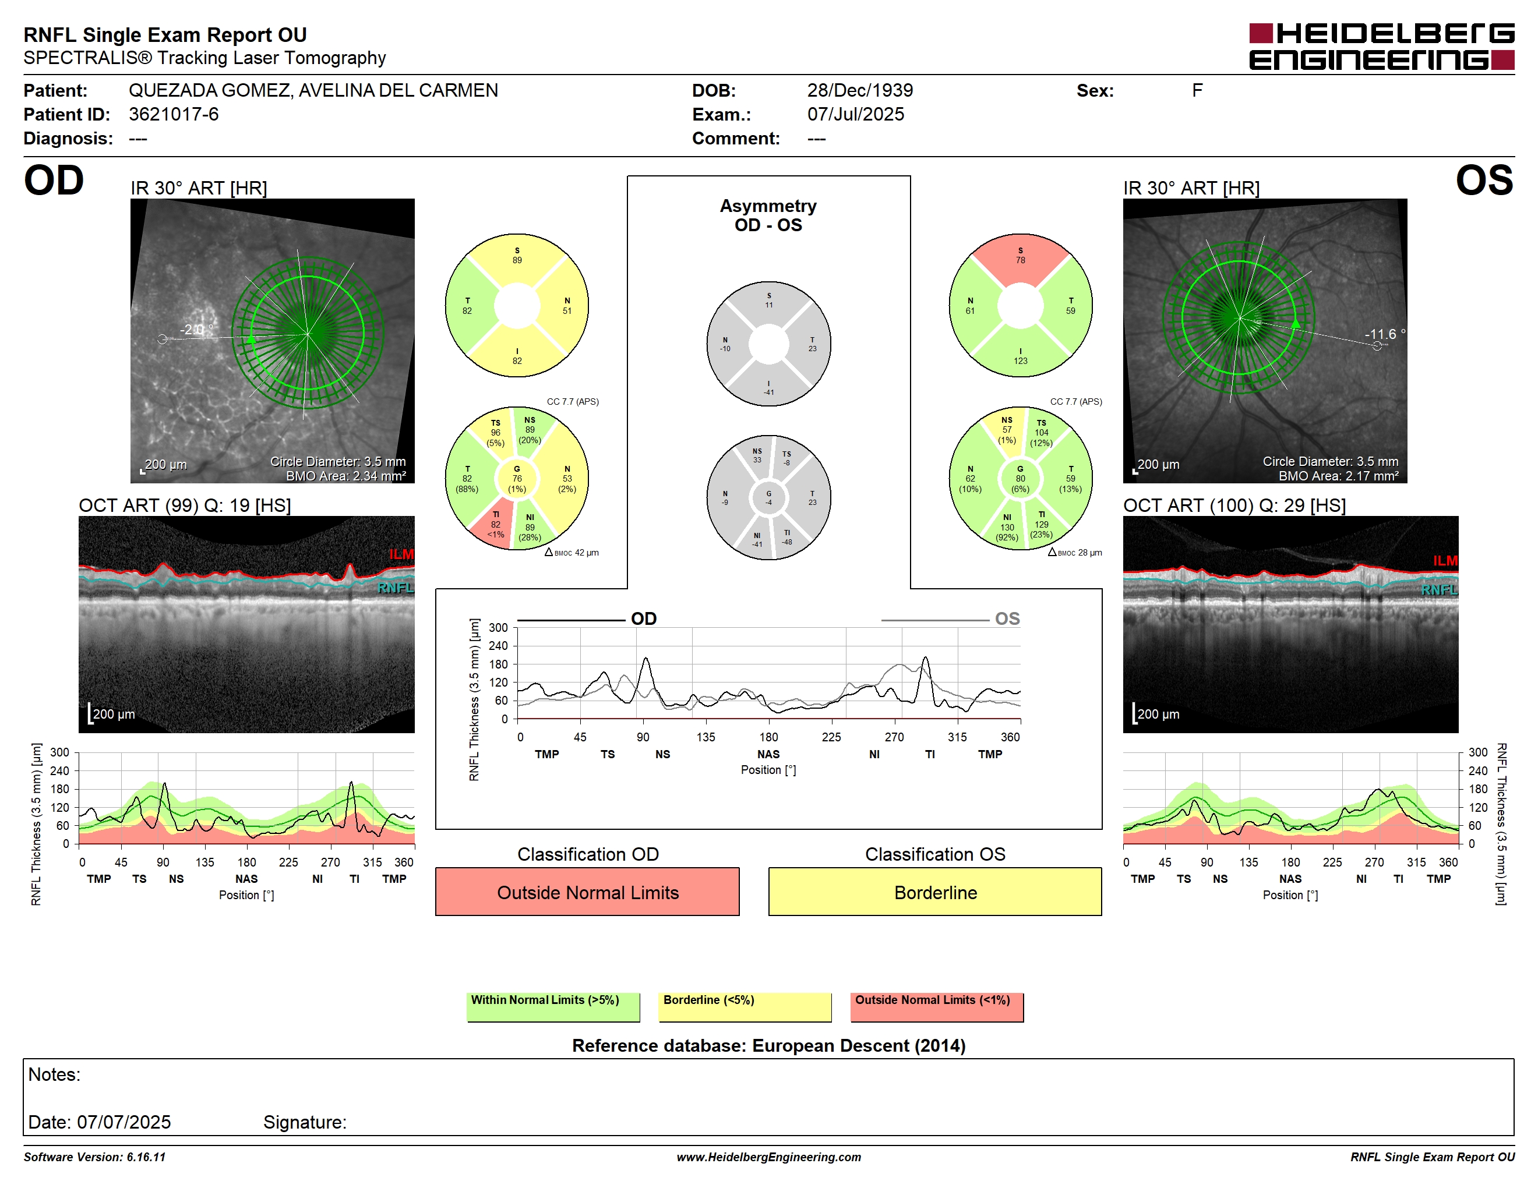Click the Software Version: 6.16.11 text
1538x1188 pixels.
pos(94,1157)
